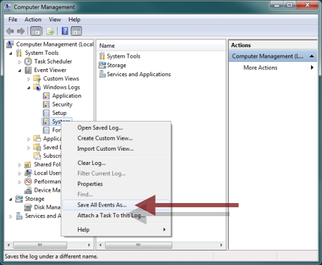Select the Security log text
The height and width of the screenshot is (265, 322).
tap(62, 104)
